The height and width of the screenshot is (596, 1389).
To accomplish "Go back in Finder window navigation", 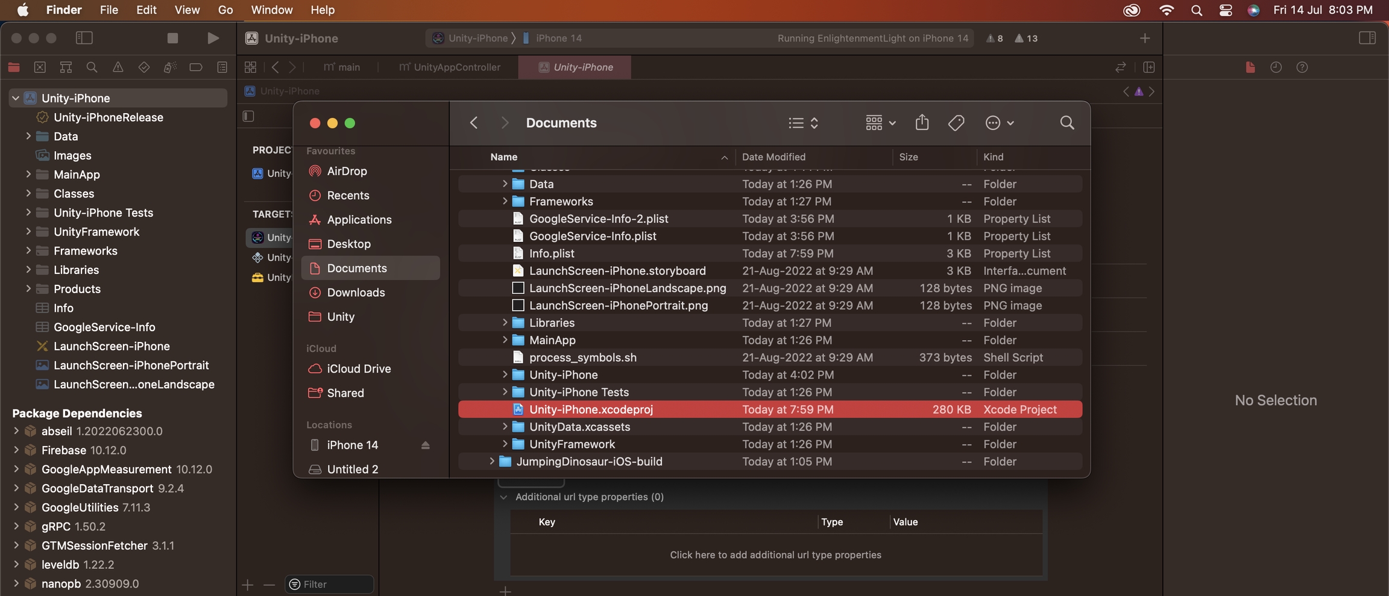I will coord(474,123).
